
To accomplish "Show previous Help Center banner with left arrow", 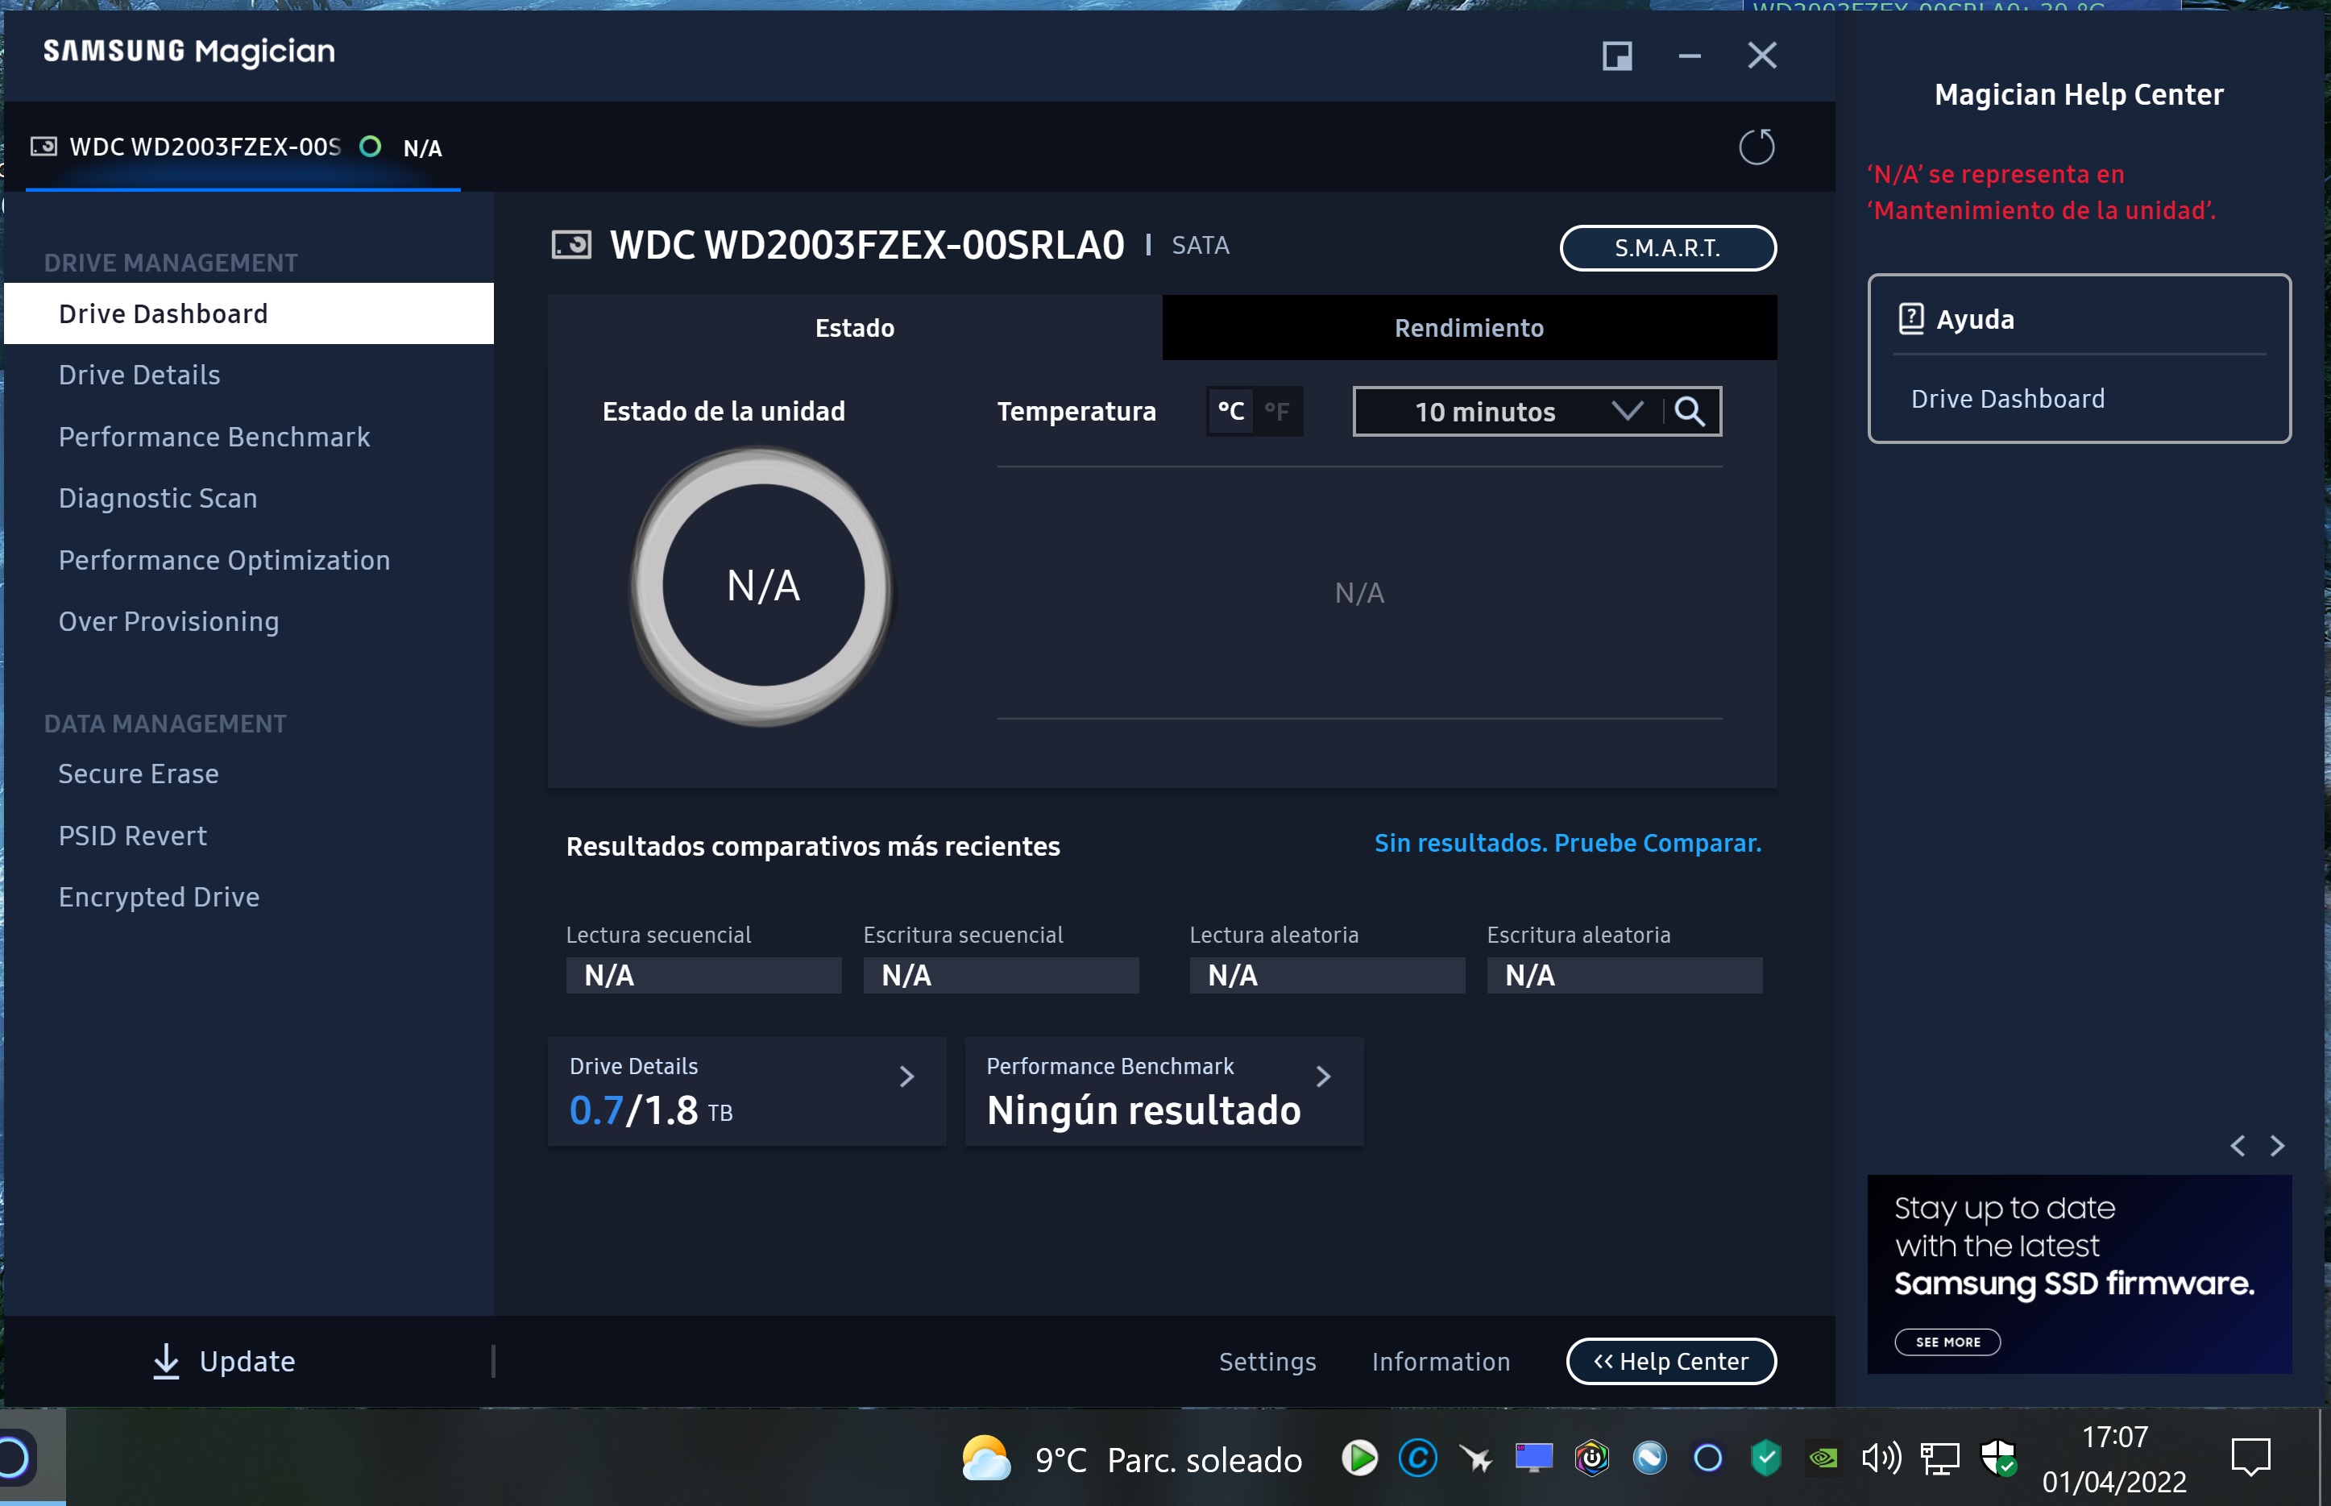I will pyautogui.click(x=2238, y=1145).
